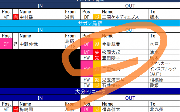This screenshot has width=180, height=112.
Task: Select the name cell 三國ケネディエブス
Action: (x=125, y=17)
